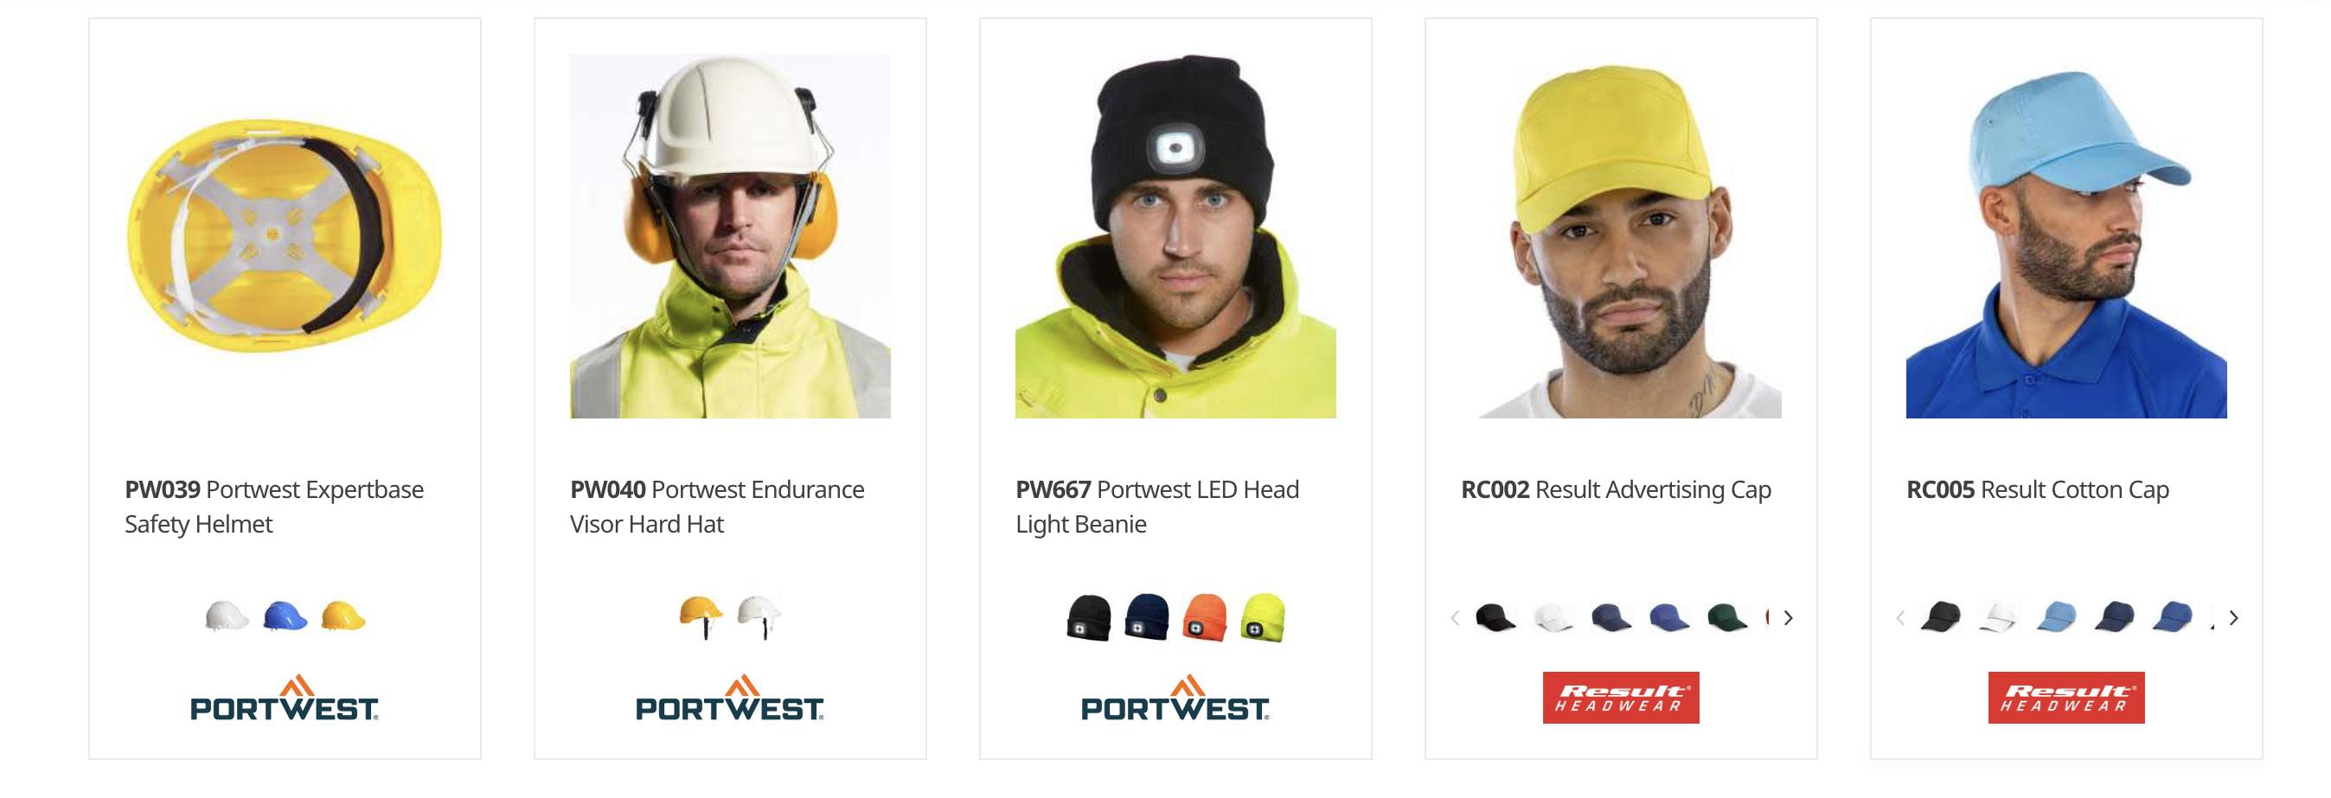
Task: Pick hi-vis yellow LED beanie swatch
Action: pos(1262,617)
